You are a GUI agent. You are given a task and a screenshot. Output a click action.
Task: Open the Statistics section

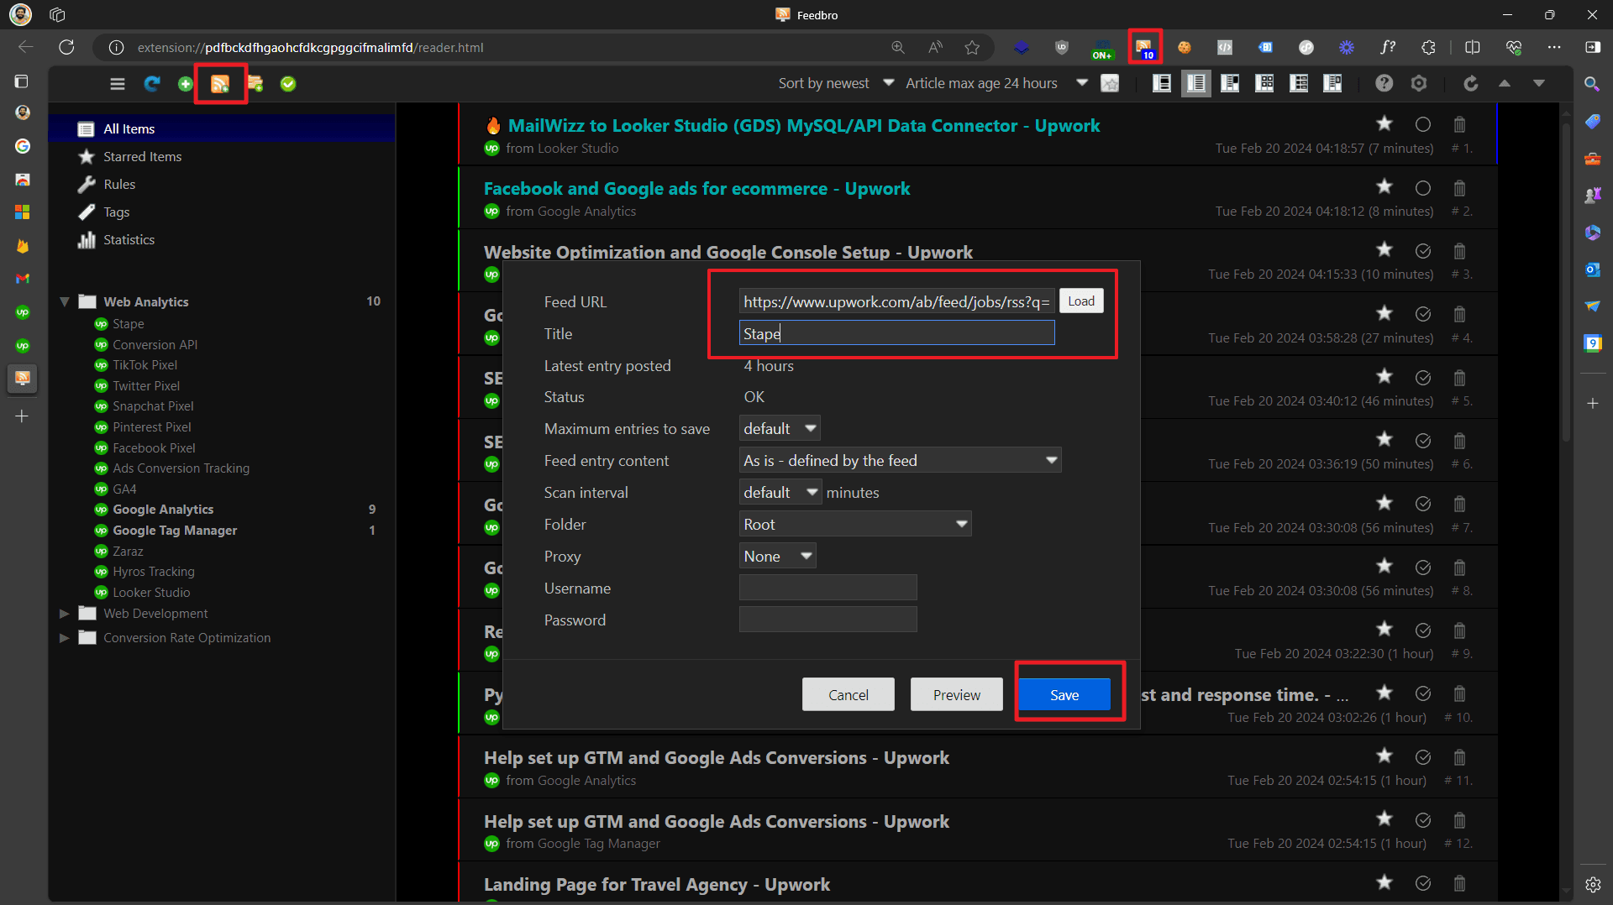click(129, 240)
